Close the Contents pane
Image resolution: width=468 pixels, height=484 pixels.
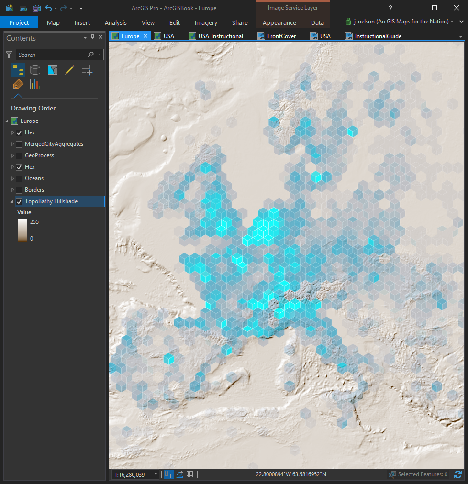100,37
